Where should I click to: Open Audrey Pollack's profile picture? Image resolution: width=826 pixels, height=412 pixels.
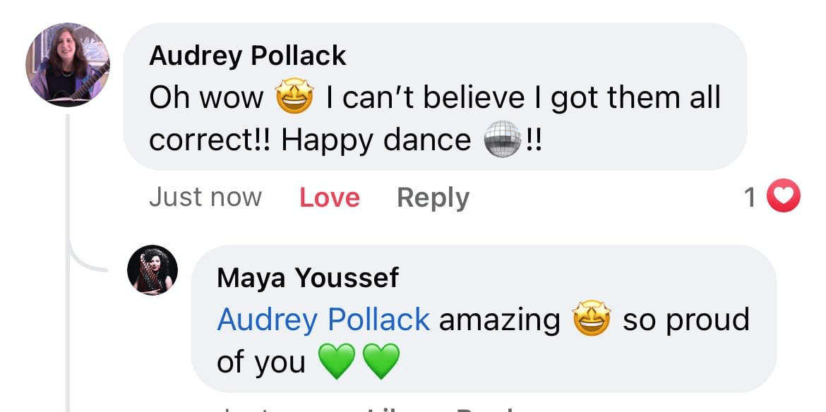point(68,65)
